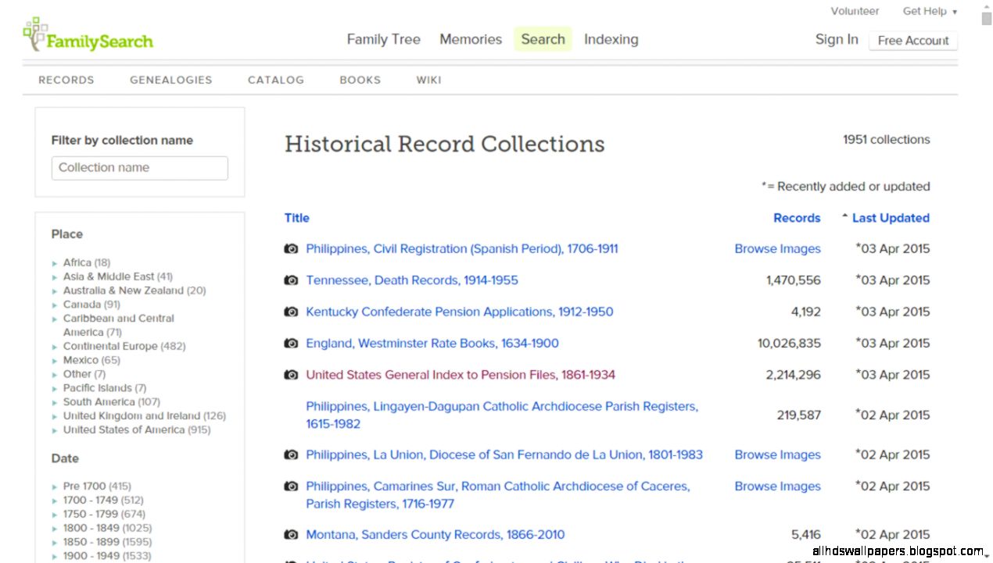Toggle the Last Updated sort order
The image size is (993, 563).
pos(891,218)
